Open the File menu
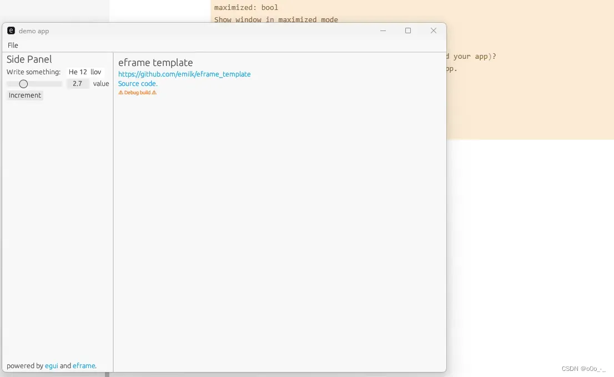Viewport: 614px width, 377px height. (13, 45)
